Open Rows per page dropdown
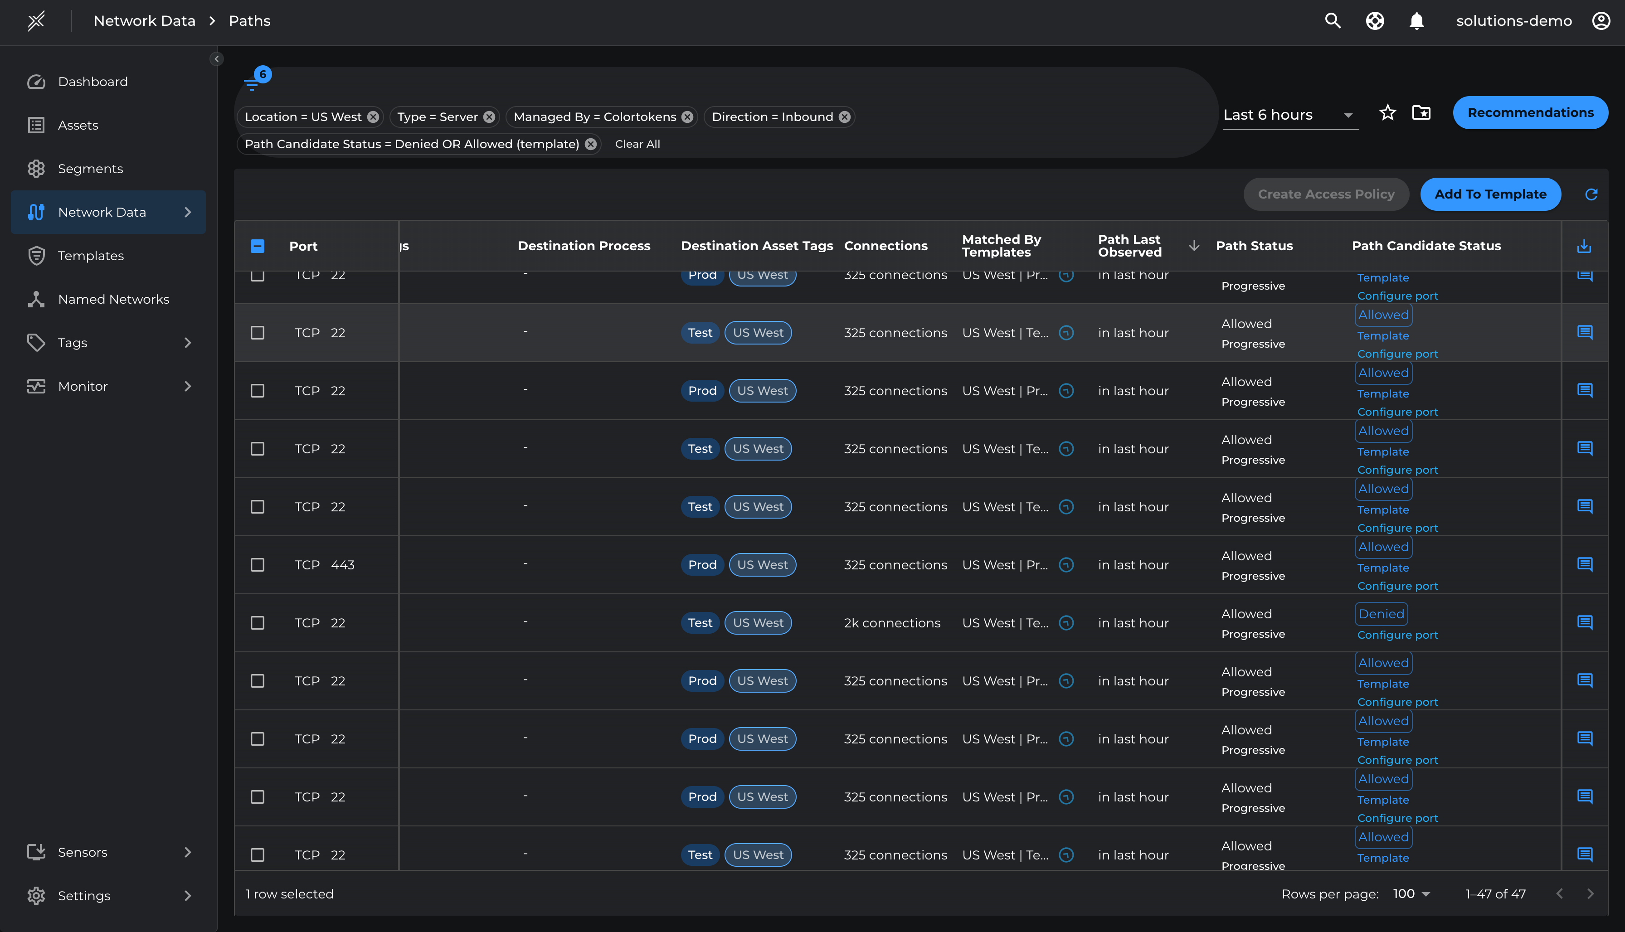This screenshot has width=1625, height=932. 1411,893
